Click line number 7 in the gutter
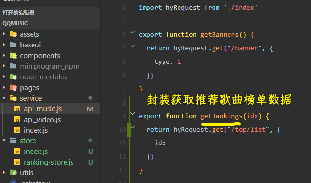The height and width of the screenshot is (183, 311). [124, 89]
